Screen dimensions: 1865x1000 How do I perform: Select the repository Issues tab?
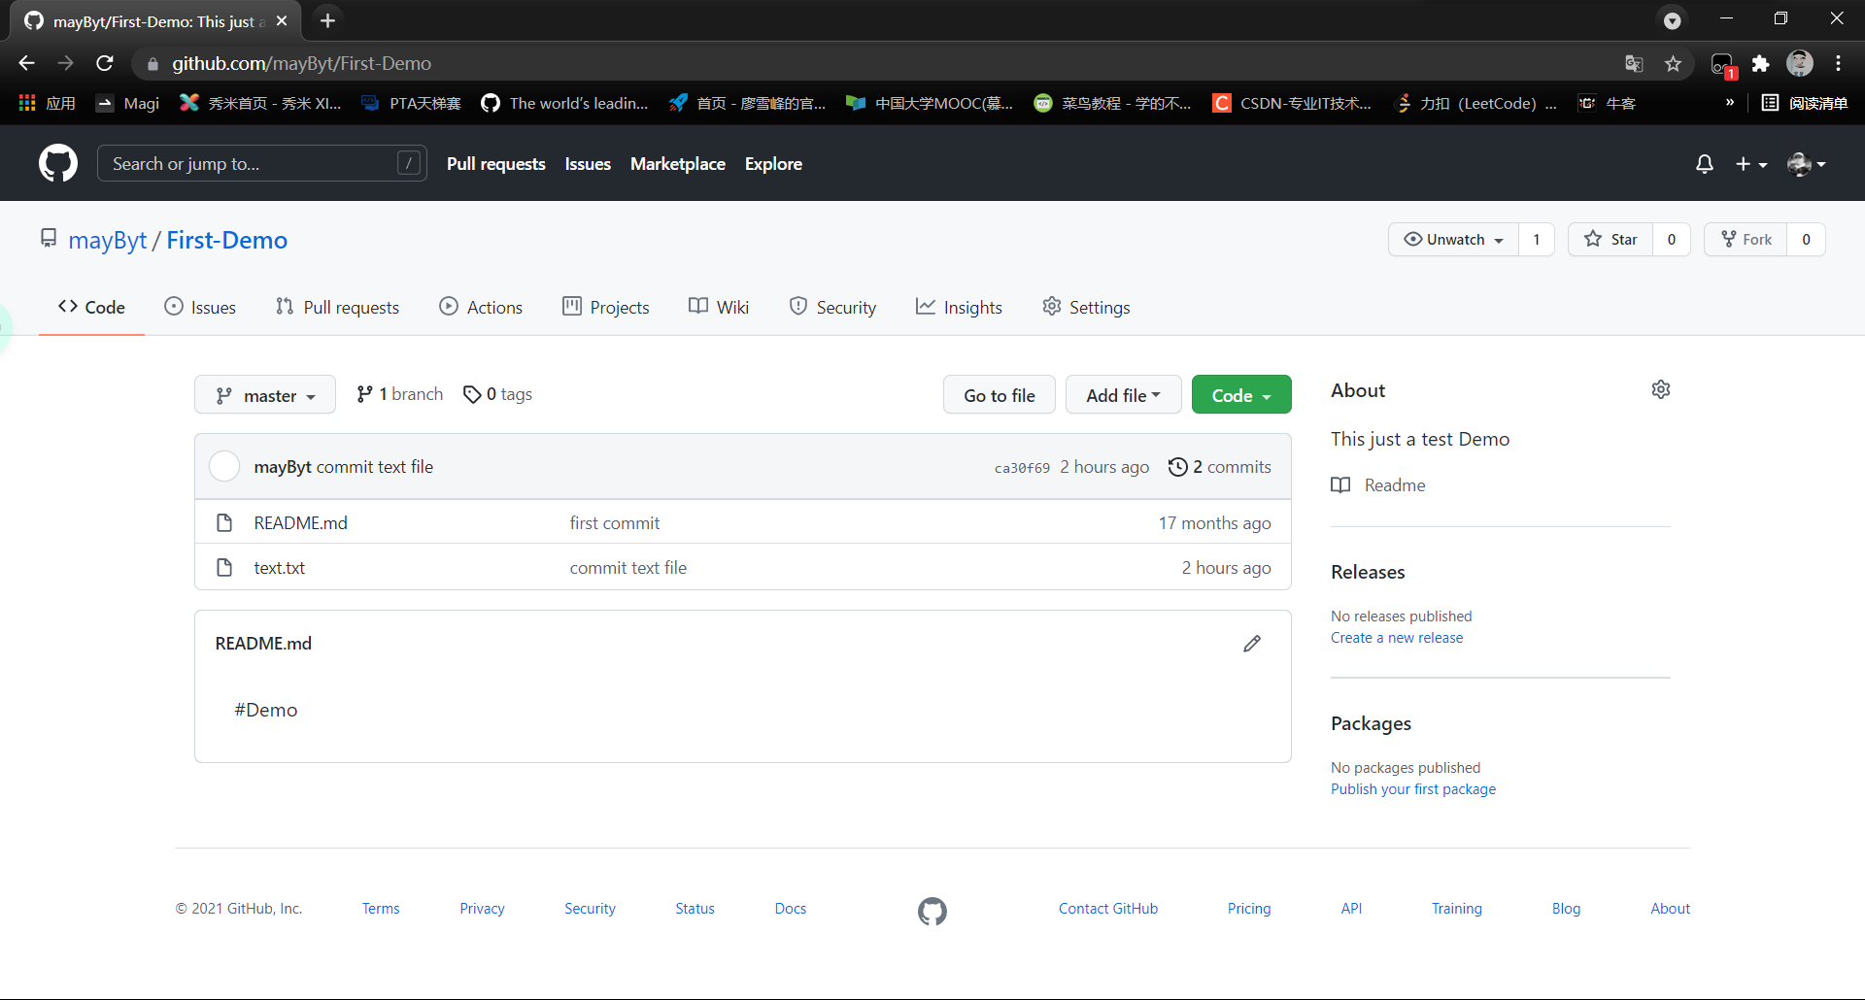200,307
